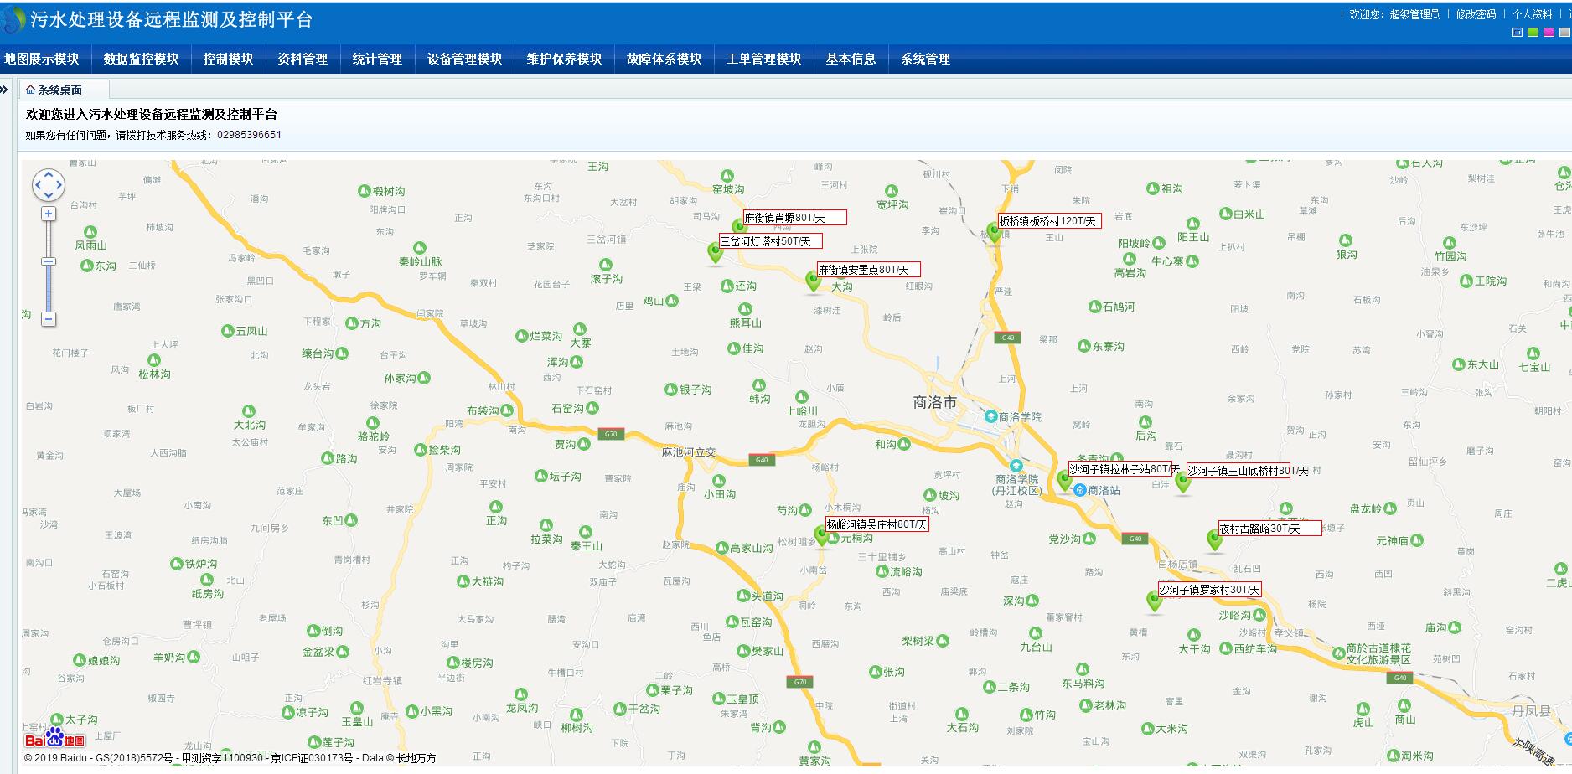The height and width of the screenshot is (774, 1572).
Task: Open the 故障体系模块 menu
Action: [x=664, y=59]
